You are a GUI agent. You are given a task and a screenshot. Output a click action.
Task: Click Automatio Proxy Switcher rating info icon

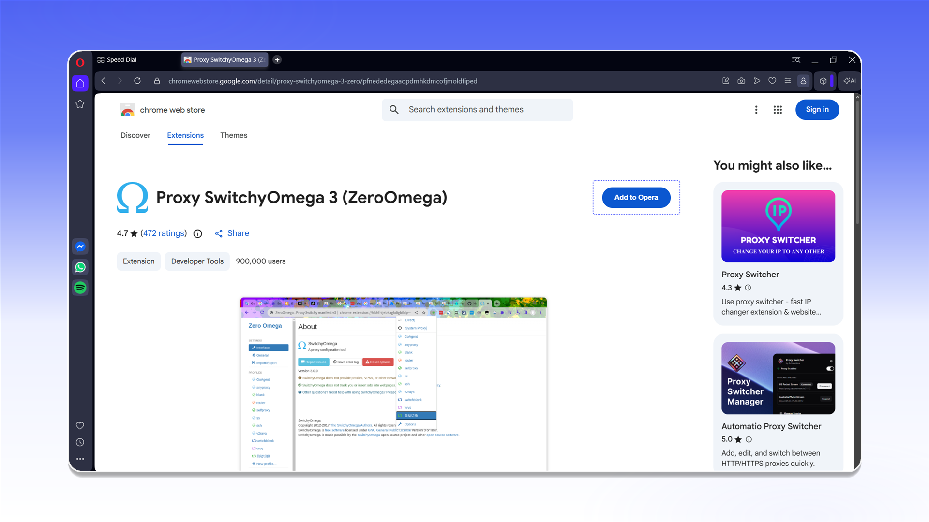tap(749, 439)
